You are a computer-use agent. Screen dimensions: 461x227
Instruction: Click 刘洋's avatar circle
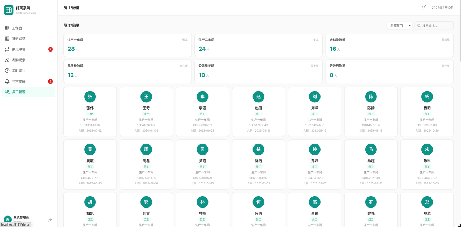coord(315,97)
